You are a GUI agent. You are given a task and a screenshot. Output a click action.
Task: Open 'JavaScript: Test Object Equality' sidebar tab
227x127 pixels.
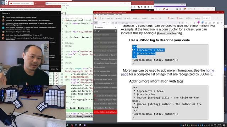[x=105, y=96]
